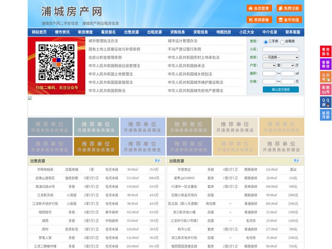Open 求购信息 navigation item
The image size is (332, 249).
tap(178, 32)
